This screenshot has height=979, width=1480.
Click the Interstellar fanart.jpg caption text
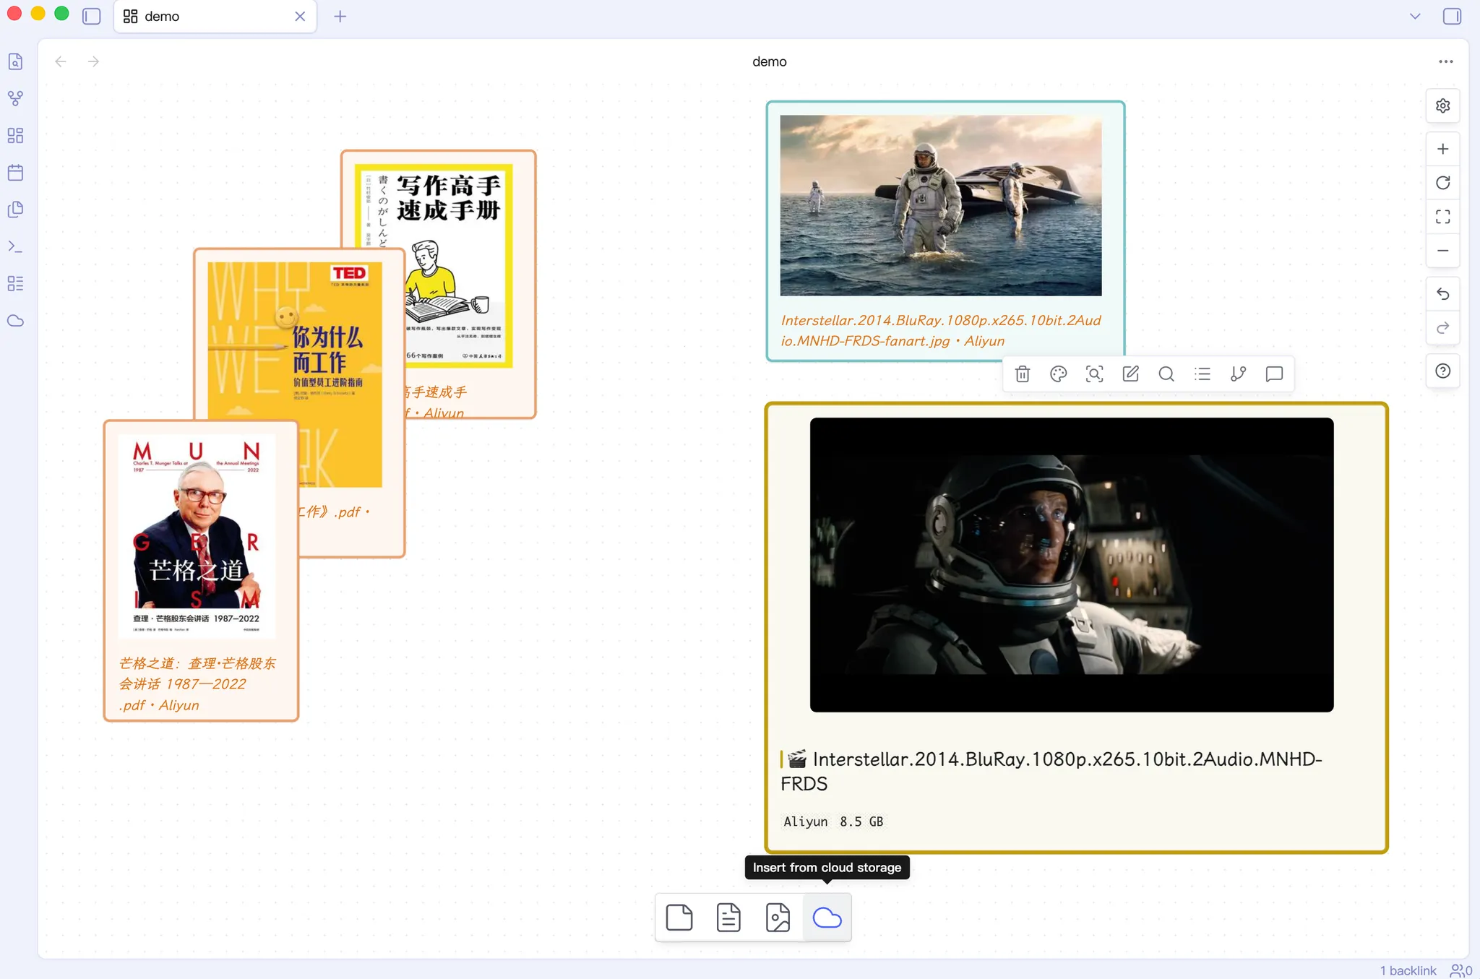click(x=941, y=330)
